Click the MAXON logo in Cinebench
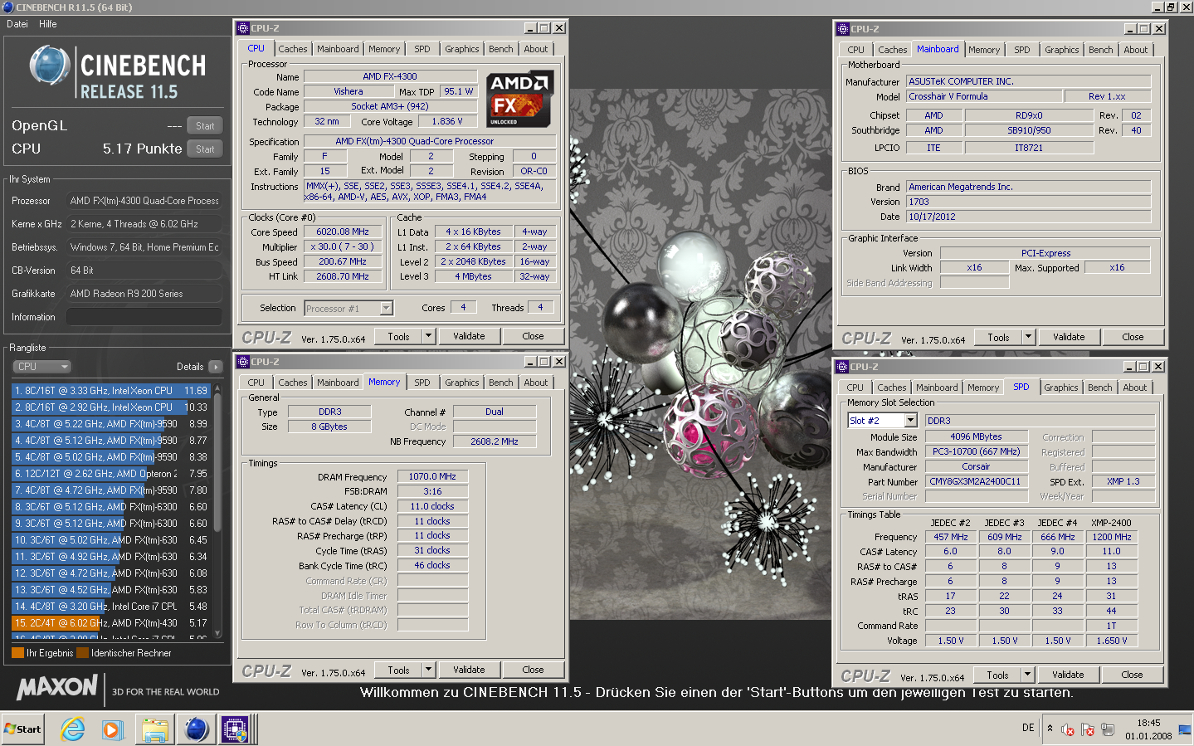Screen dimensions: 1194x746 [57, 687]
